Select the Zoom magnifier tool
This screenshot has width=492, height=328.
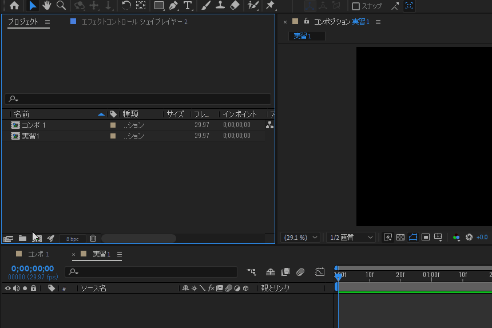(x=61, y=5)
